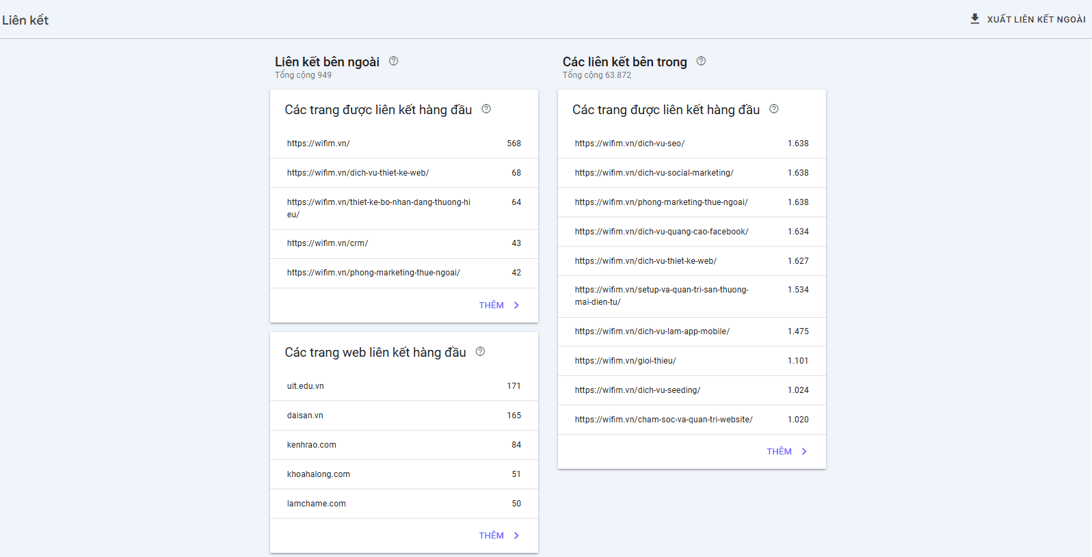This screenshot has height=557, width=1092.
Task: Open row cham-soc-va-quan-tri-website
Action: pyautogui.click(x=692, y=420)
